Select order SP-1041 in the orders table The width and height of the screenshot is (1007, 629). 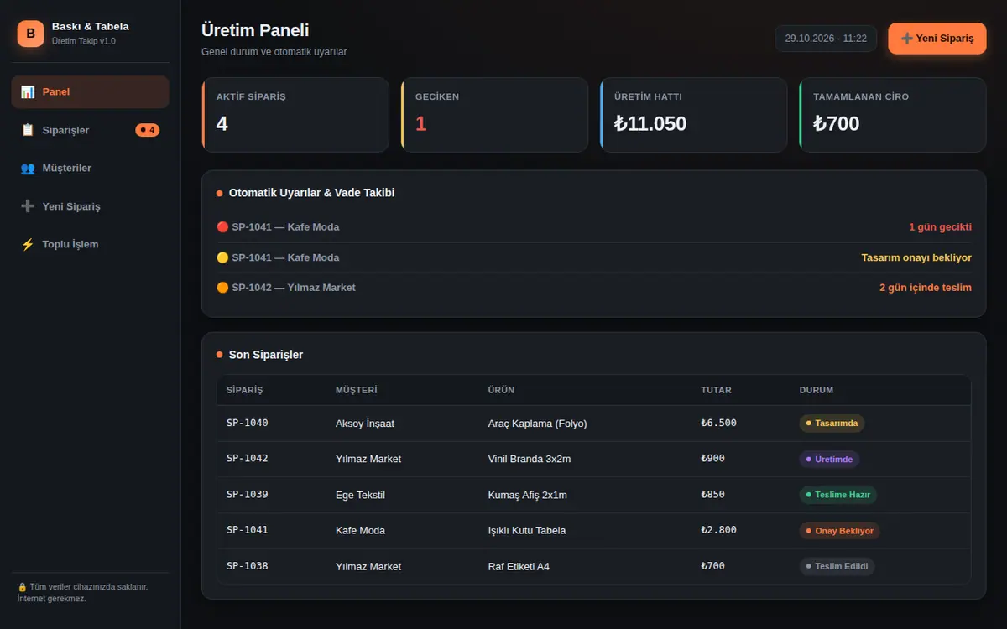[x=593, y=530]
